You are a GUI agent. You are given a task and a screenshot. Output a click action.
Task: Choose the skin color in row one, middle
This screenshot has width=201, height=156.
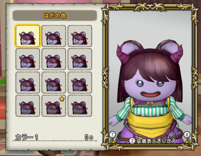click(x=54, y=36)
